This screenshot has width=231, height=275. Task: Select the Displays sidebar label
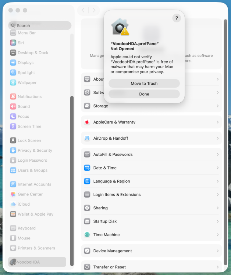(x=26, y=63)
